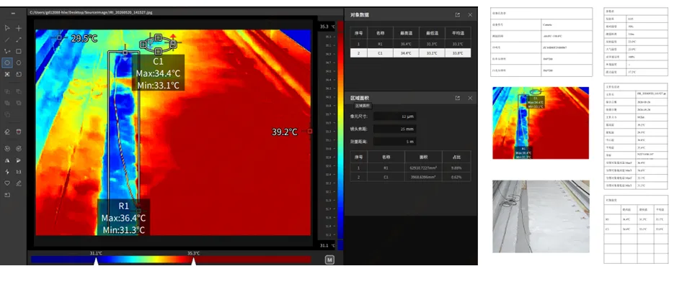
Task: Pop out the 对象数据 panel
Action: pos(457,15)
